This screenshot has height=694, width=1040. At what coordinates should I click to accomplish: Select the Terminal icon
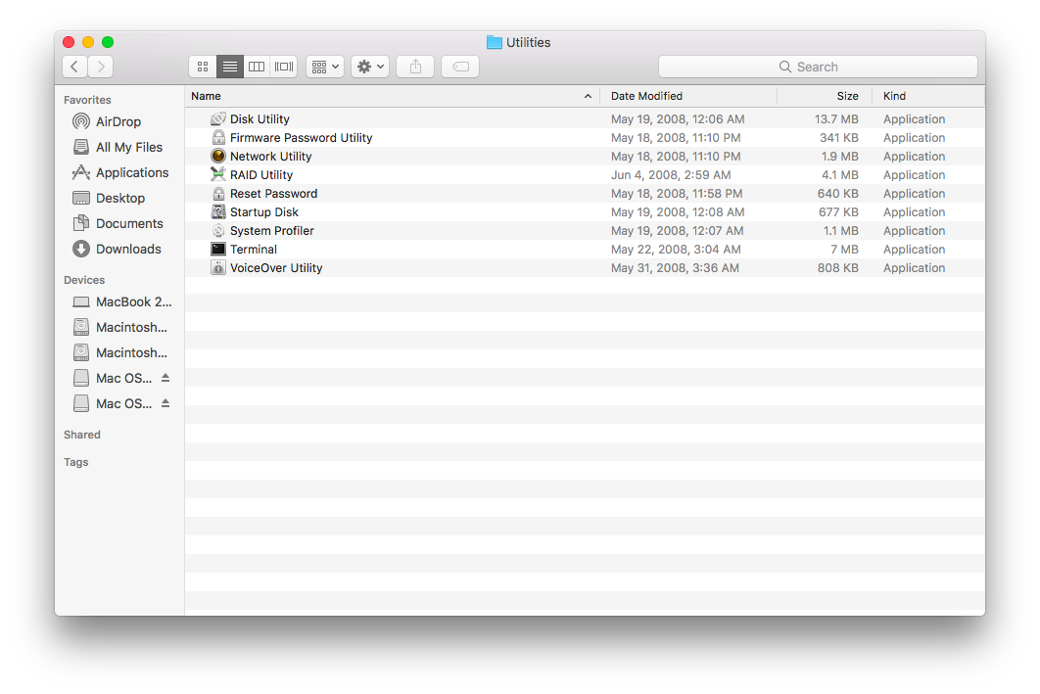pyautogui.click(x=218, y=249)
